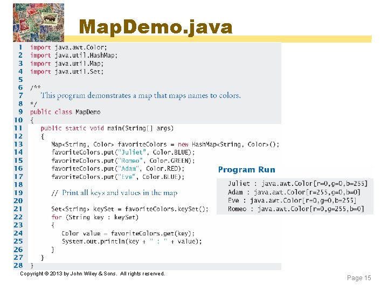Image resolution: width=388 pixels, height=291 pixels.
Task: Click the 'Program Run' heading
Action: click(x=246, y=170)
